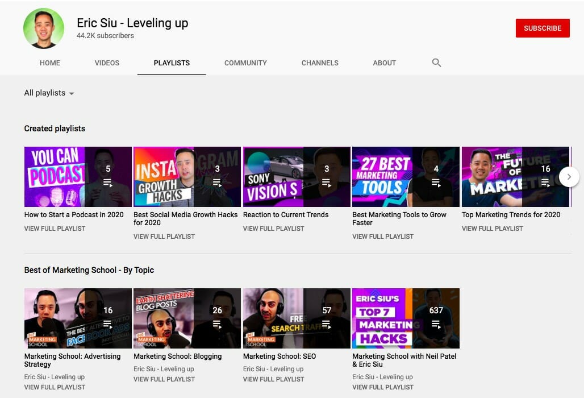584x398 pixels.
Task: Switch to the COMMUNITY tab
Action: pos(245,63)
